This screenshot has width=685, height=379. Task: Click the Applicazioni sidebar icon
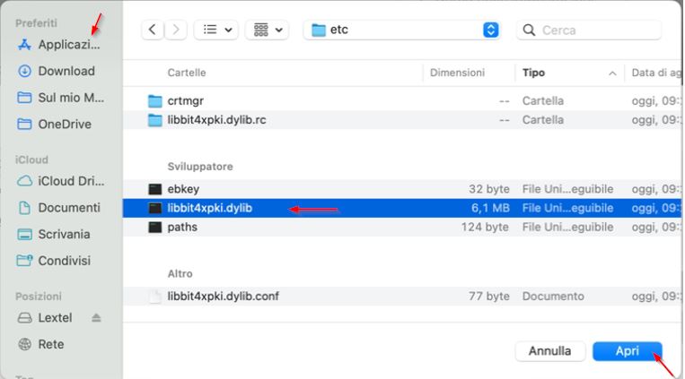pyautogui.click(x=25, y=44)
